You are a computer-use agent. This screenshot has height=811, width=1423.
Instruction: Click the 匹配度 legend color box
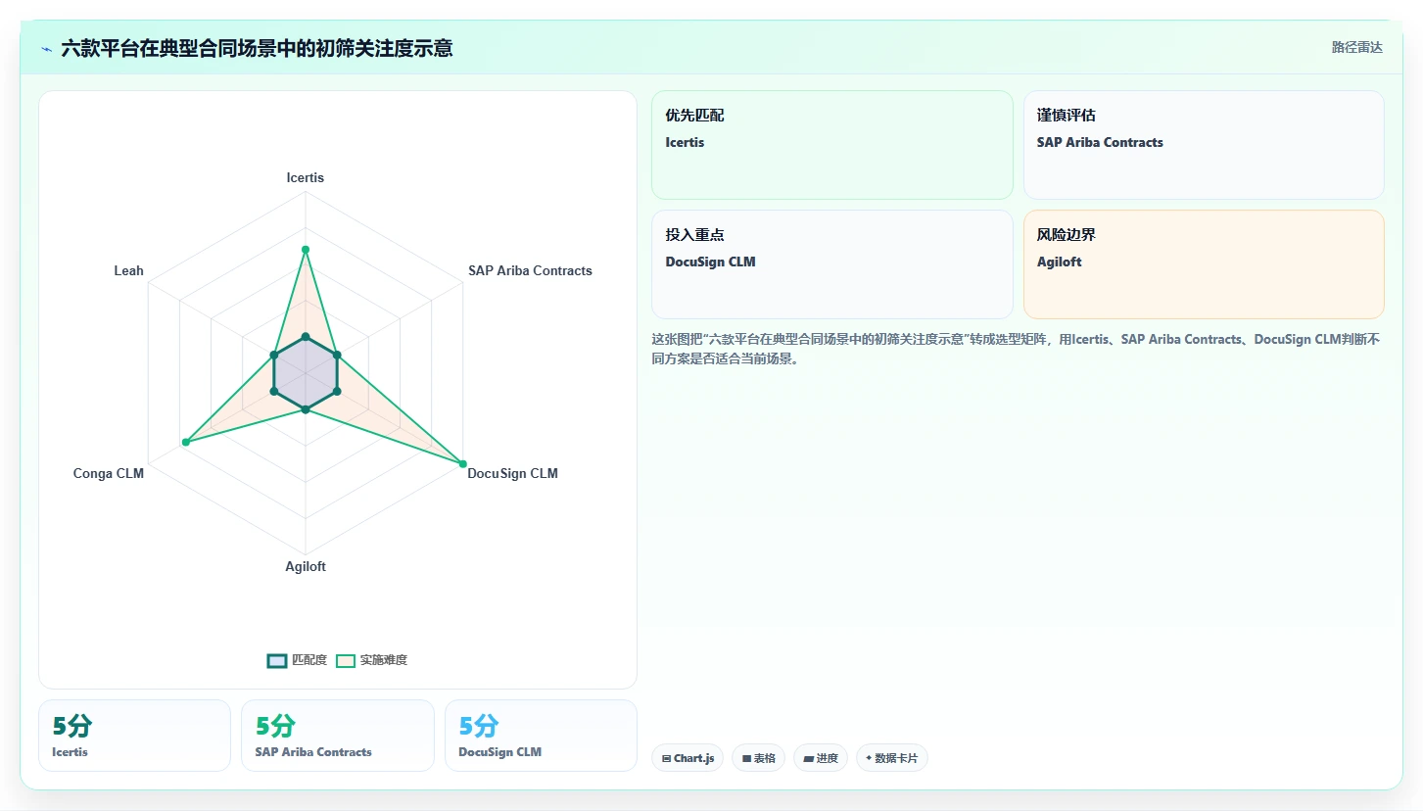pyautogui.click(x=277, y=660)
